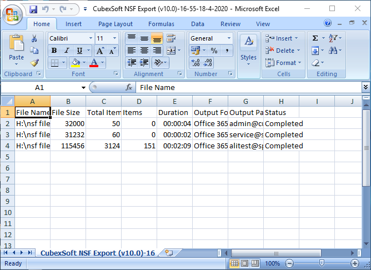
Task: Open the Calibri font name dropdown
Action: point(89,38)
